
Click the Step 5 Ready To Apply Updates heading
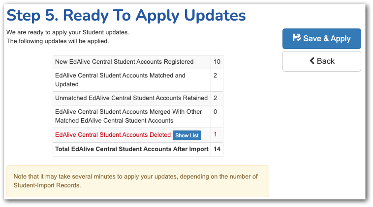[126, 15]
